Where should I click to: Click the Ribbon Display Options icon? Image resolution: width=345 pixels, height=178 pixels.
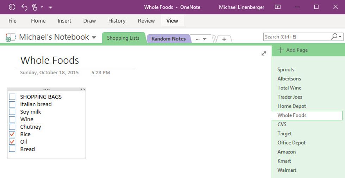(x=278, y=7)
